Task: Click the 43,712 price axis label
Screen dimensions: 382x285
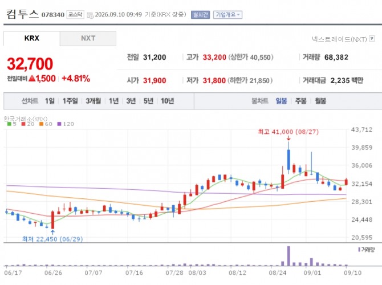Action: tap(361, 129)
